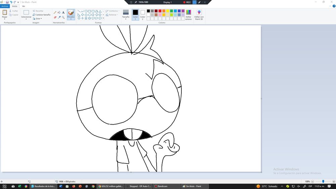
Task: Select the Magnifier tool
Action: tap(63, 17)
